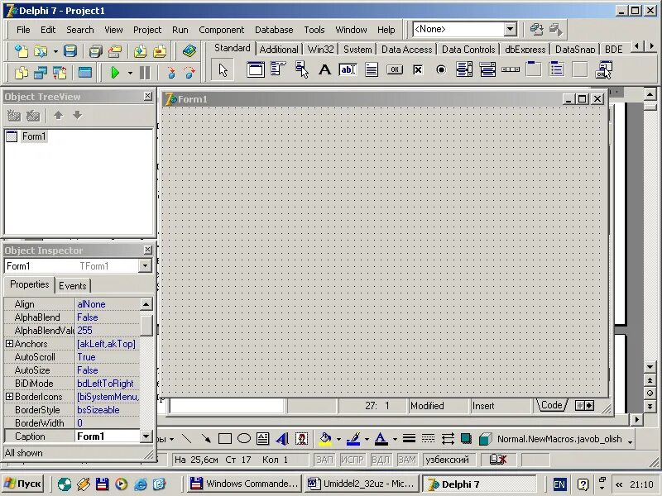Select the Panel palette component
662x496 pixels.
pyautogui.click(x=580, y=69)
